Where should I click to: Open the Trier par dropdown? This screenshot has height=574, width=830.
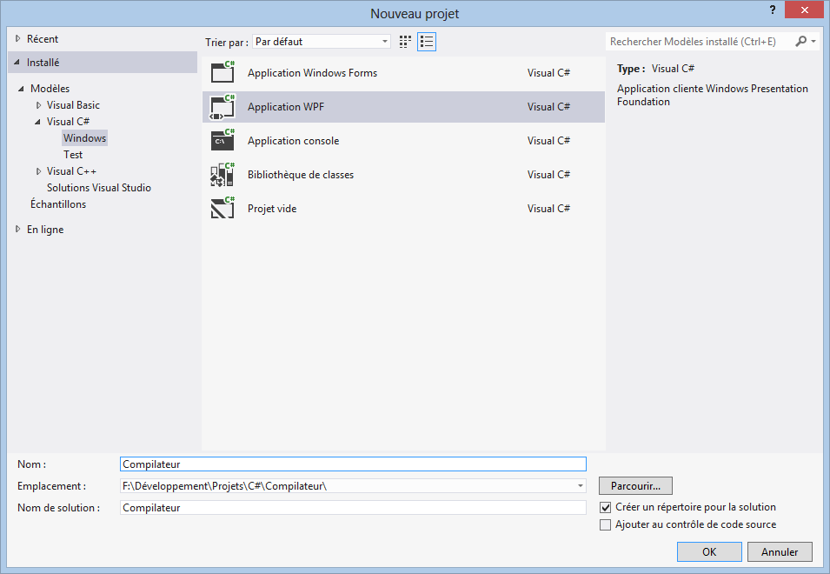[322, 41]
